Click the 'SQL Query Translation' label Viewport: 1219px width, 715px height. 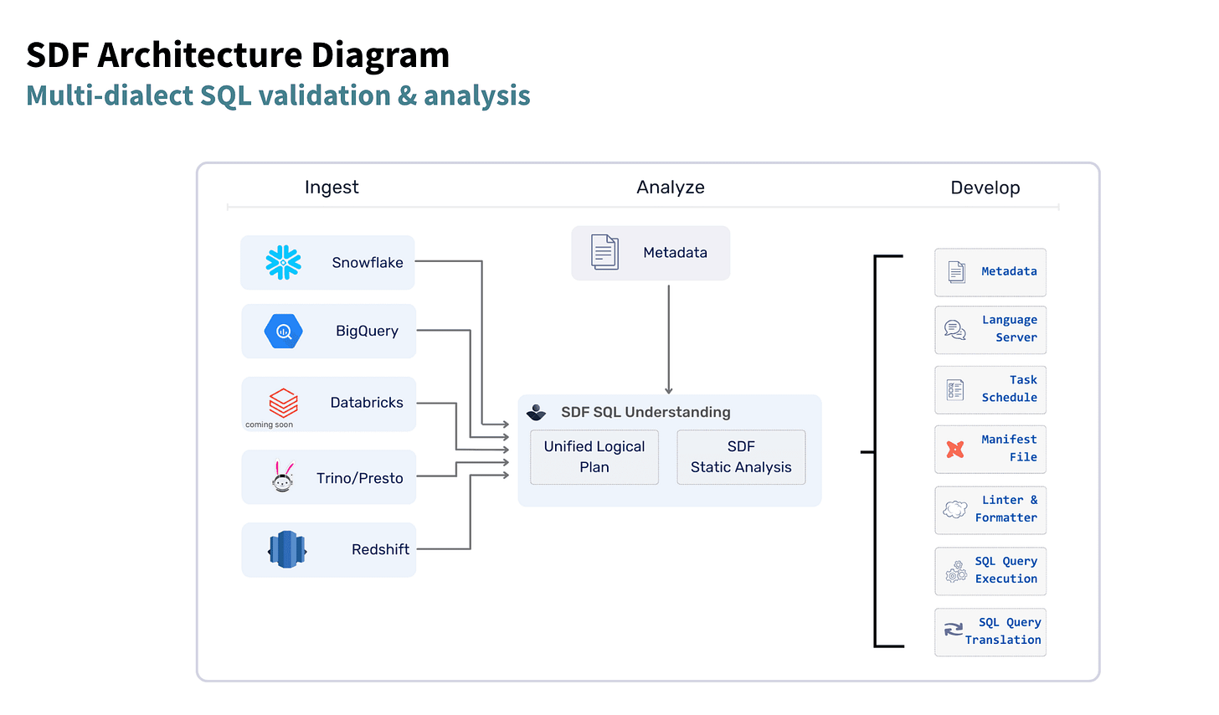(x=1003, y=631)
